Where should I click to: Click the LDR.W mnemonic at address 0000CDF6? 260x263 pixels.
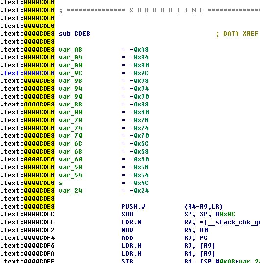[x=131, y=246]
